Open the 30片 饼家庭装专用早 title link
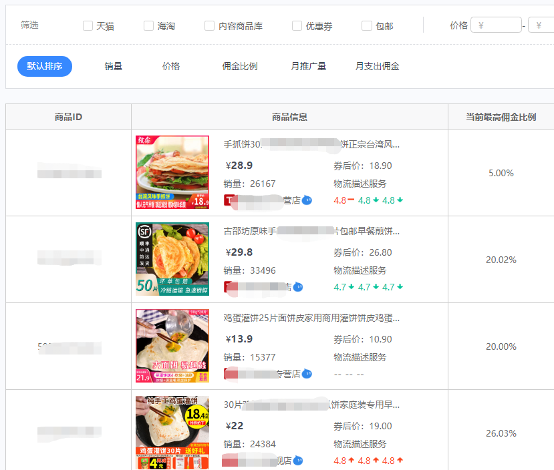The height and width of the screenshot is (470, 554). (x=311, y=405)
